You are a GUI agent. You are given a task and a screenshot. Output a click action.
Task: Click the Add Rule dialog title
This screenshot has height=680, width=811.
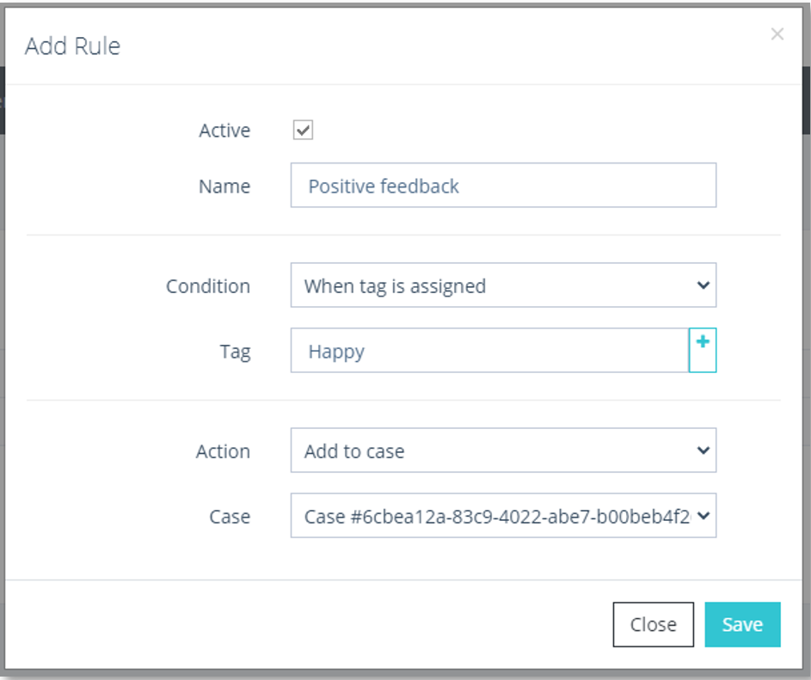click(x=73, y=46)
